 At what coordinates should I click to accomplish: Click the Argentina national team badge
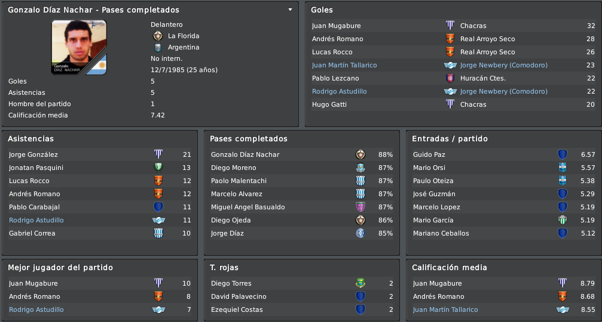[x=158, y=48]
